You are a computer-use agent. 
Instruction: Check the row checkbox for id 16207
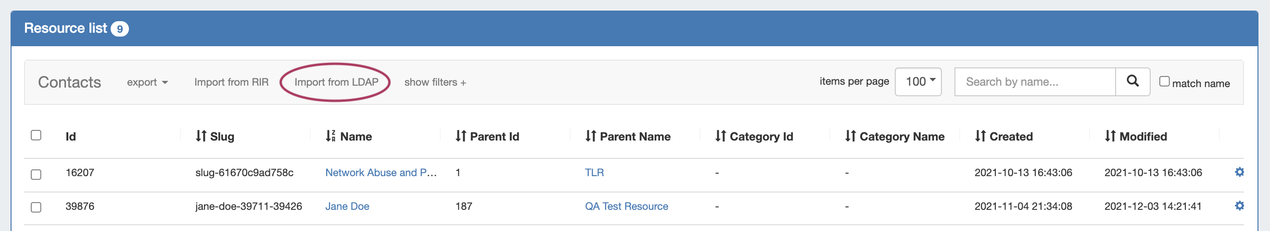coord(36,174)
